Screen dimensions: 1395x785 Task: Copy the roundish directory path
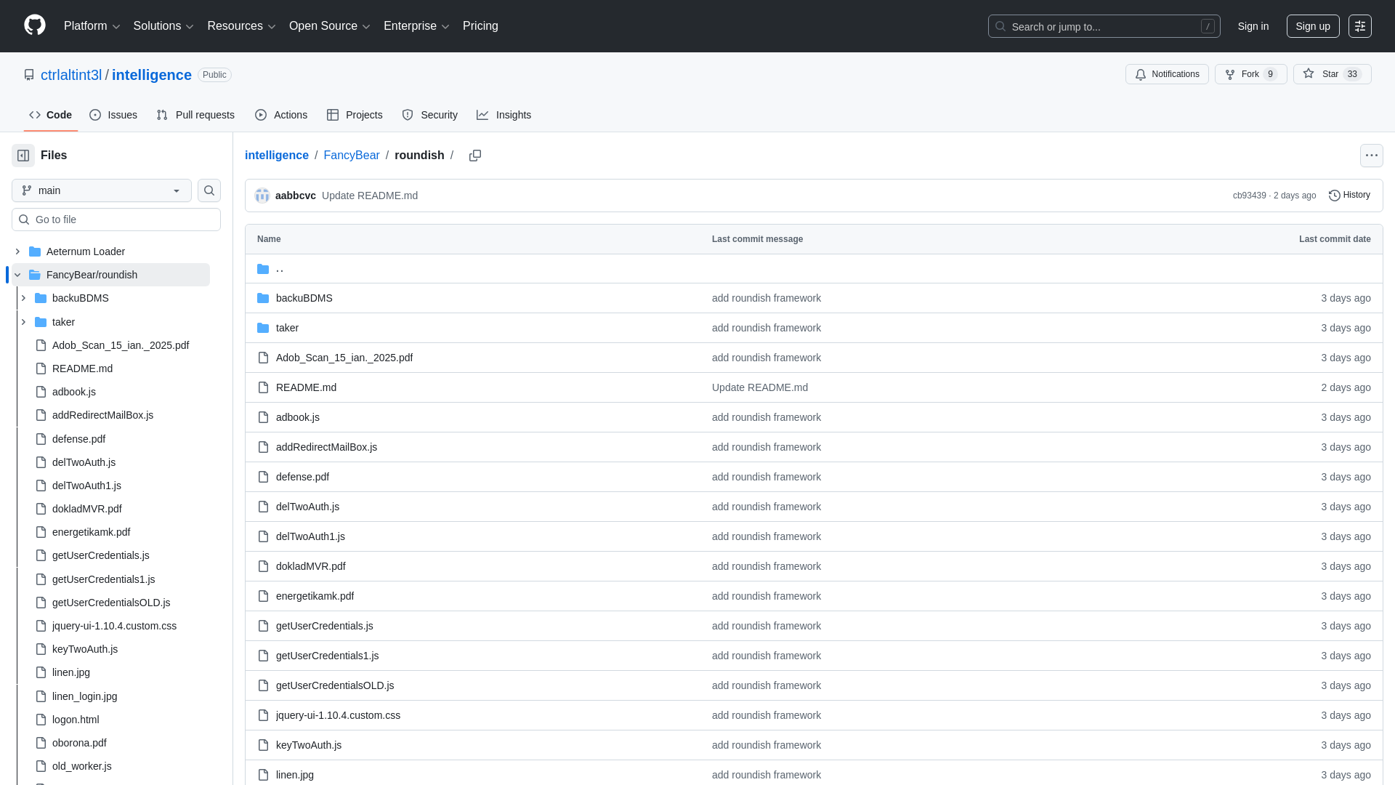tap(475, 156)
